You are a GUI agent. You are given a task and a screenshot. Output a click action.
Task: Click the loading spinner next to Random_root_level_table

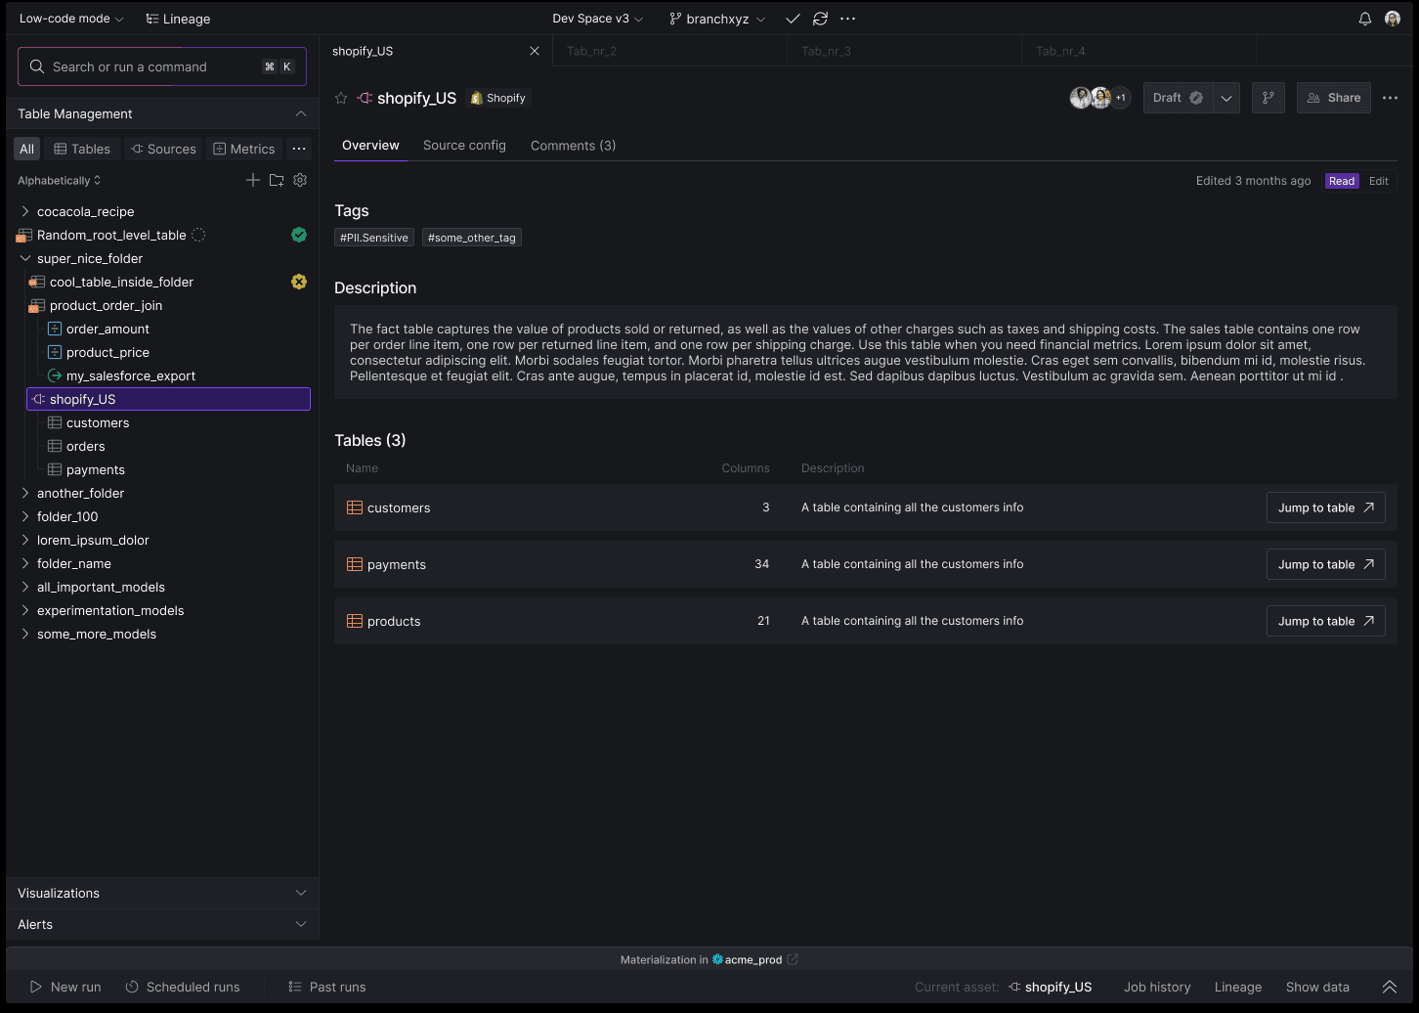198,235
